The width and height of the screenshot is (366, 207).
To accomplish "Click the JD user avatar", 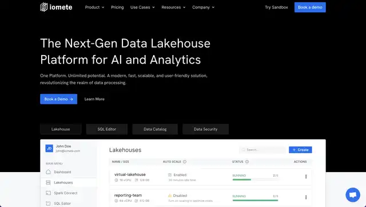I will [49, 148].
